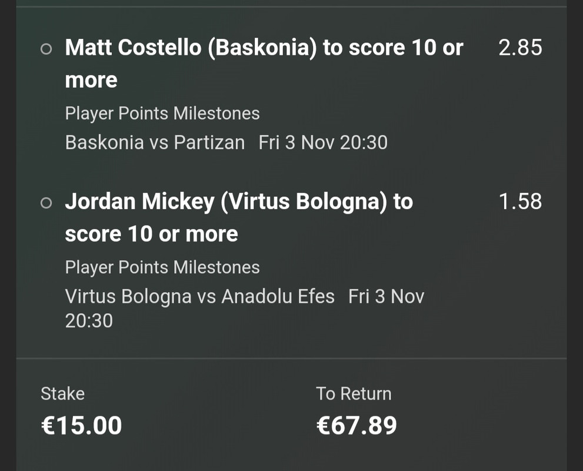Screen dimensions: 583x471
Task: Click the Stake label
Action: click(x=62, y=393)
